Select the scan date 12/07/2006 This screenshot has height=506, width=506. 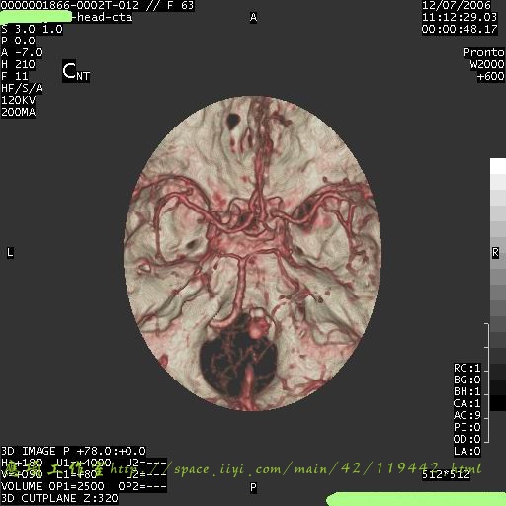[x=457, y=5]
